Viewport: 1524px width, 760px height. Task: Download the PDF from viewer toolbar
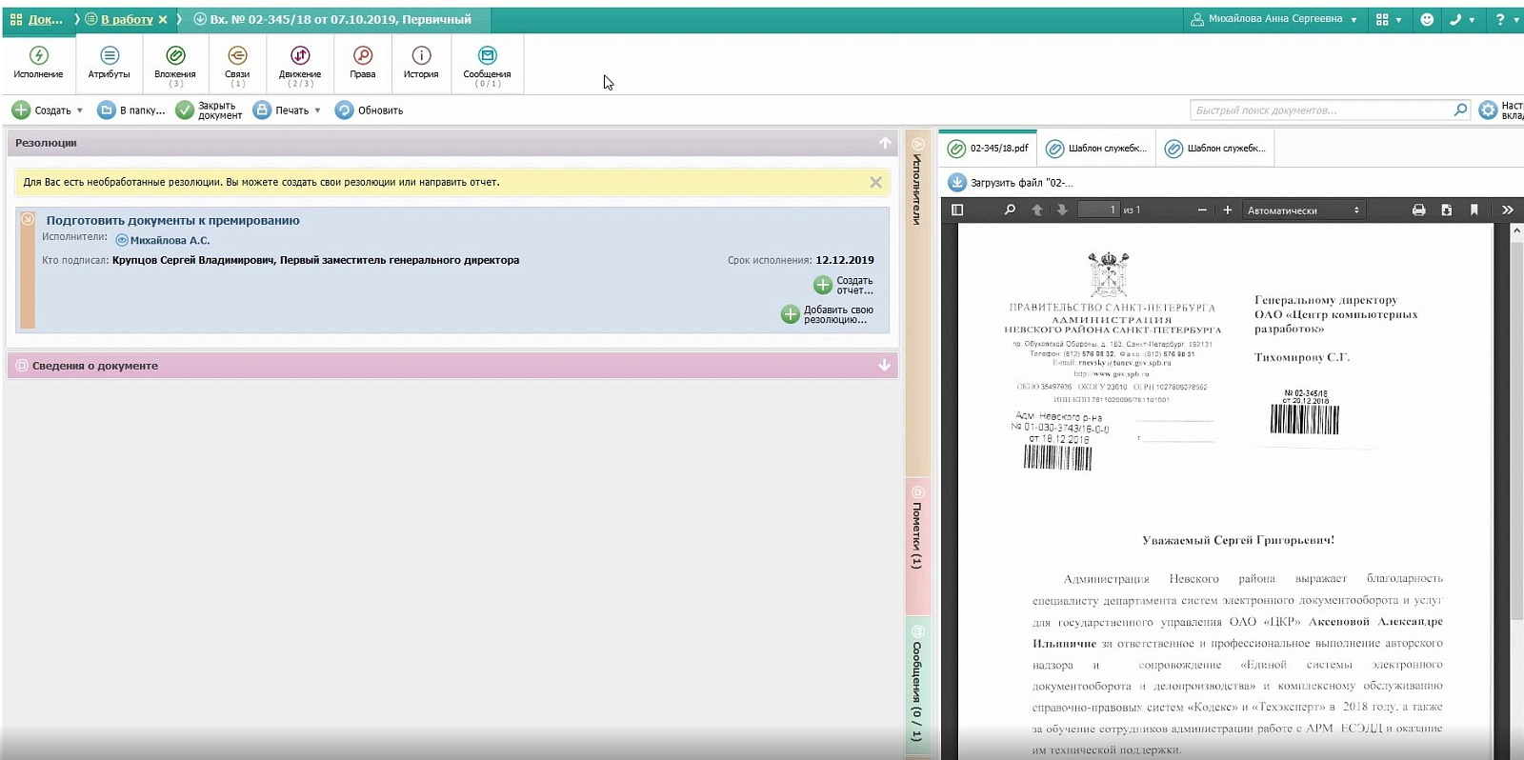[x=1446, y=210]
